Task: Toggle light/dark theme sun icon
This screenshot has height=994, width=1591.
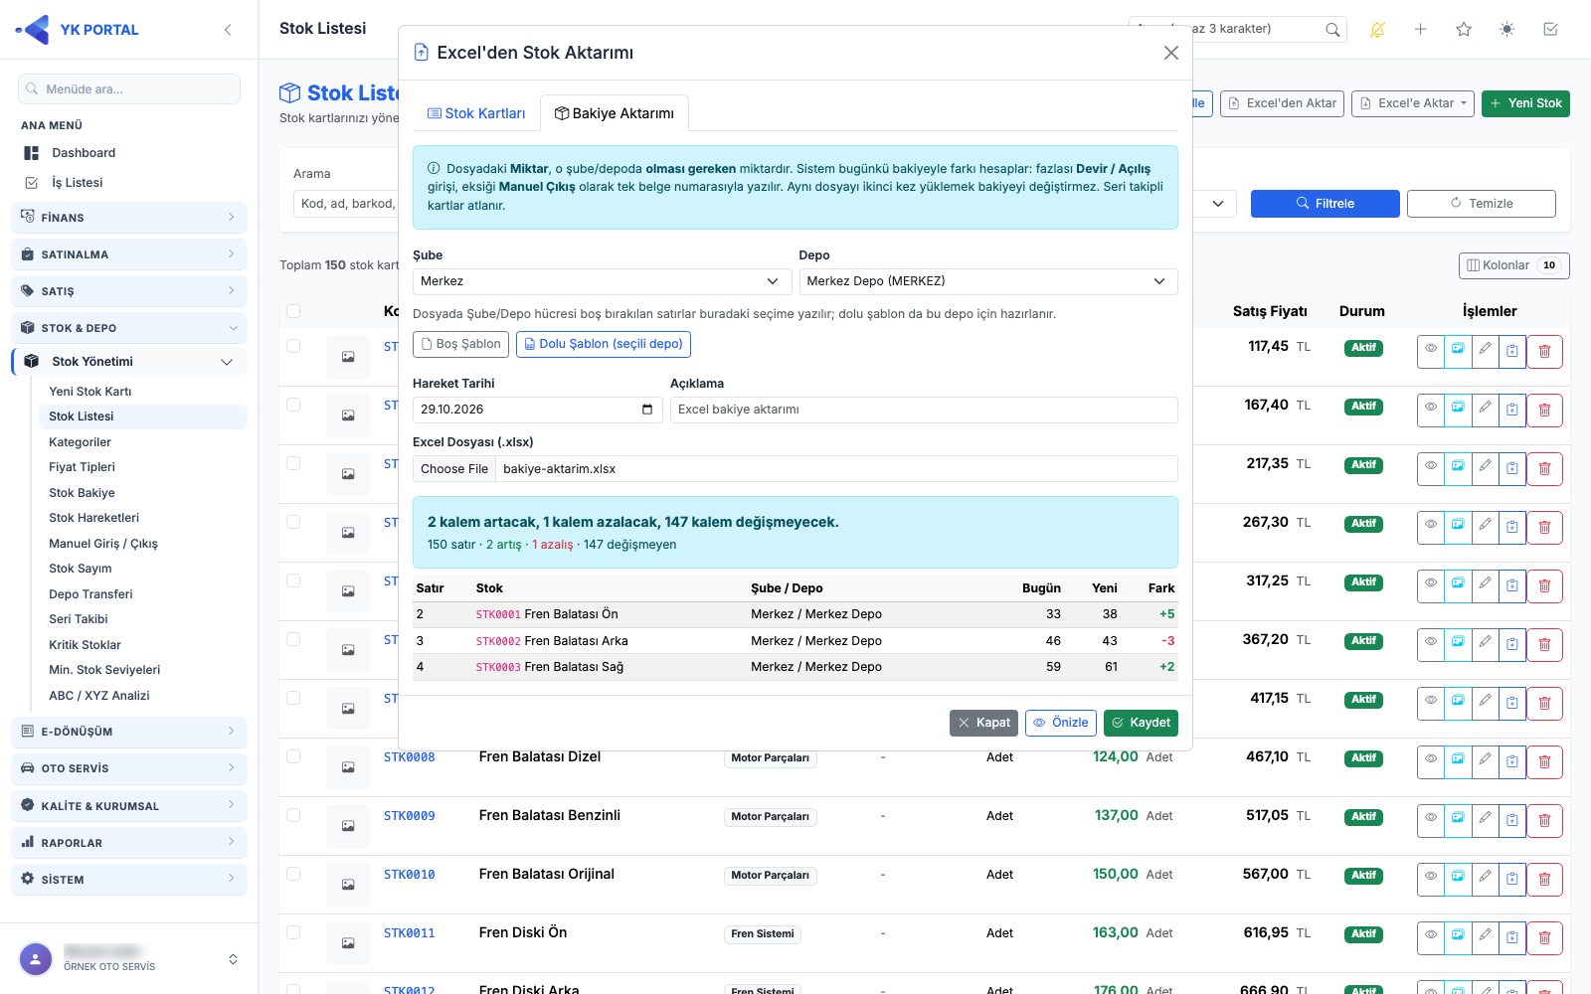Action: coord(1507,30)
